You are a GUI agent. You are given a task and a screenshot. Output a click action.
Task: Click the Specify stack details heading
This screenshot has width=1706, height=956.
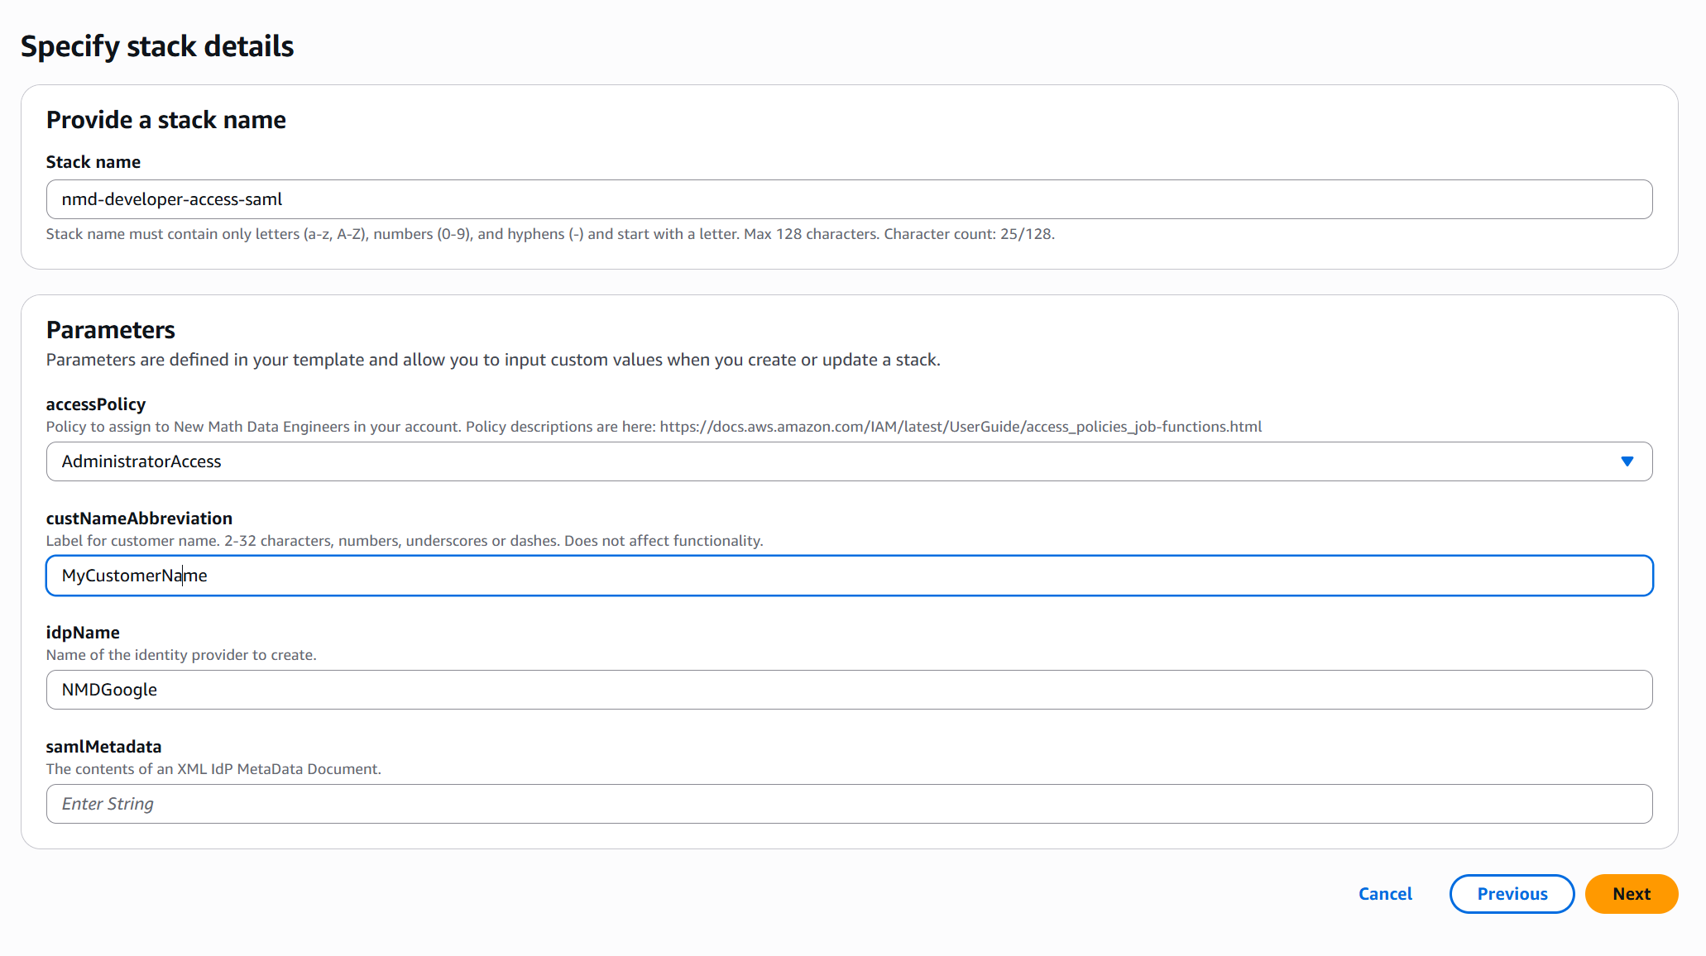[157, 46]
